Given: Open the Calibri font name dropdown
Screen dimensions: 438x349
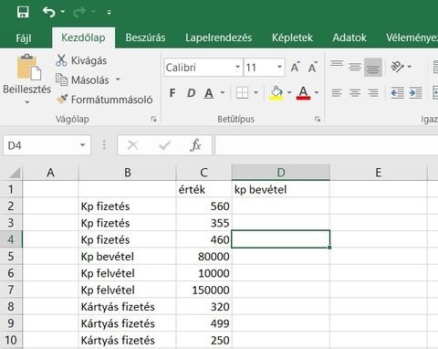Looking at the screenshot, I should (238, 67).
